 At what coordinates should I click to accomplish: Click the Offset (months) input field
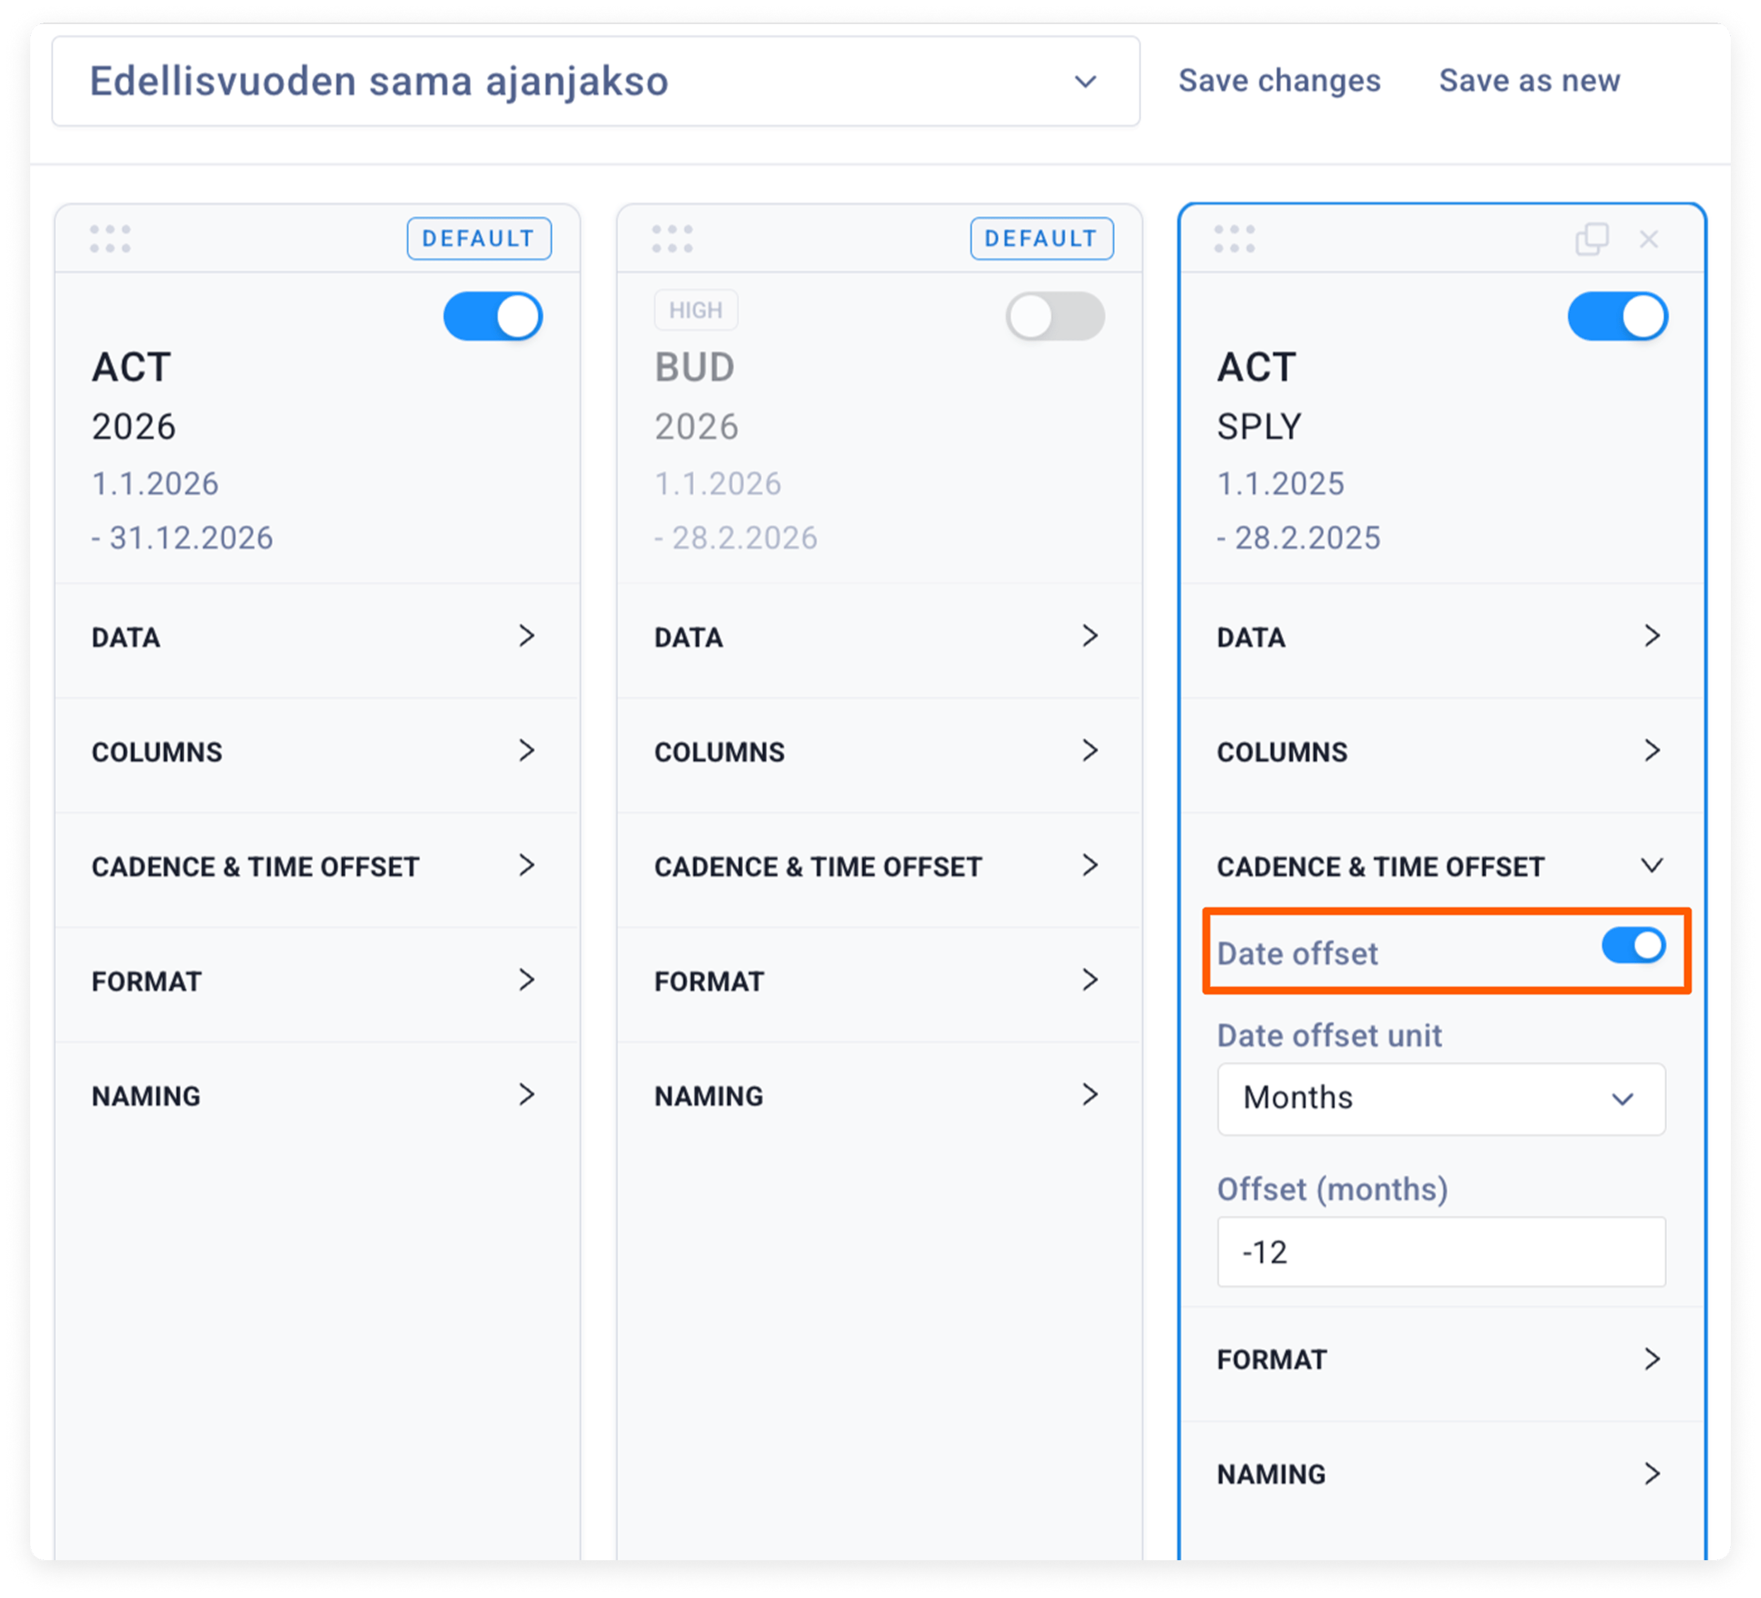[1441, 1252]
